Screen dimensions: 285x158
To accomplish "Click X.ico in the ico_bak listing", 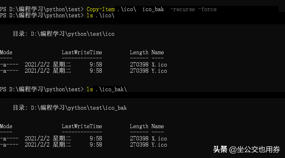I will click(x=159, y=139).
